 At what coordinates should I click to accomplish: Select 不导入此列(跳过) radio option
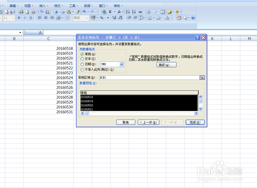[x=82, y=70]
